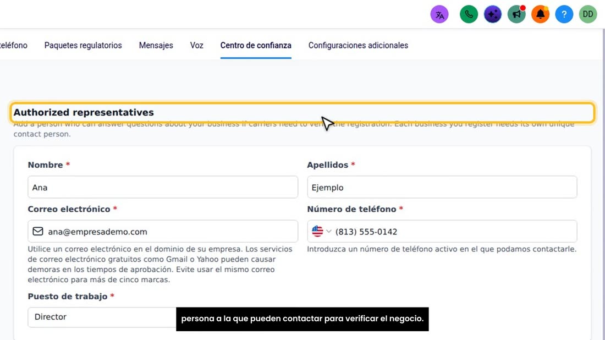Switch to Voz tab
Viewport: 605px width, 340px height.
click(x=196, y=45)
